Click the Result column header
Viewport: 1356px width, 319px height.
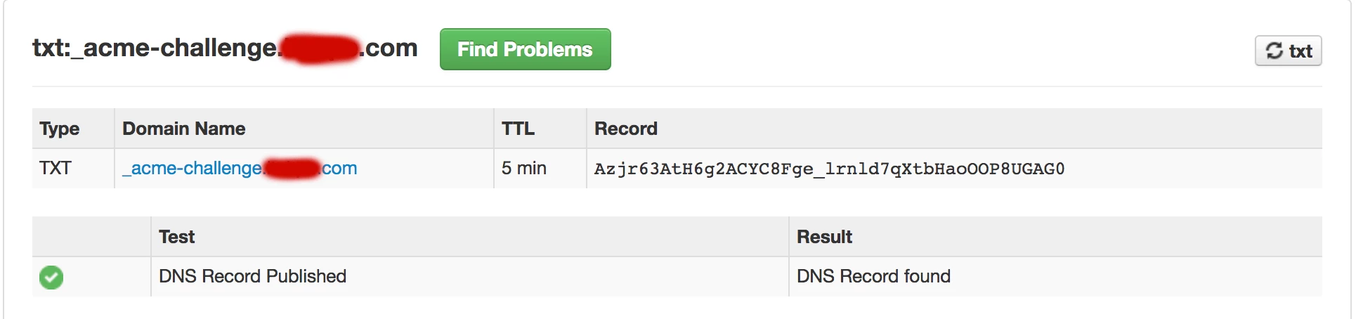[824, 237]
